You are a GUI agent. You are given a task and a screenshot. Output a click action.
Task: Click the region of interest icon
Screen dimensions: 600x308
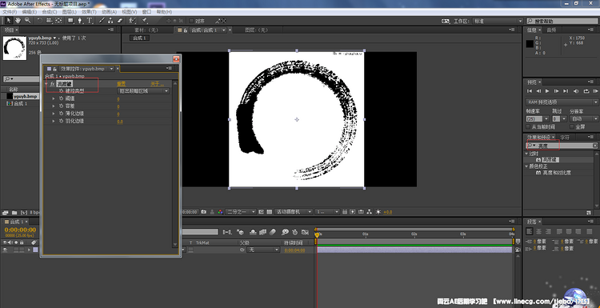click(x=261, y=211)
